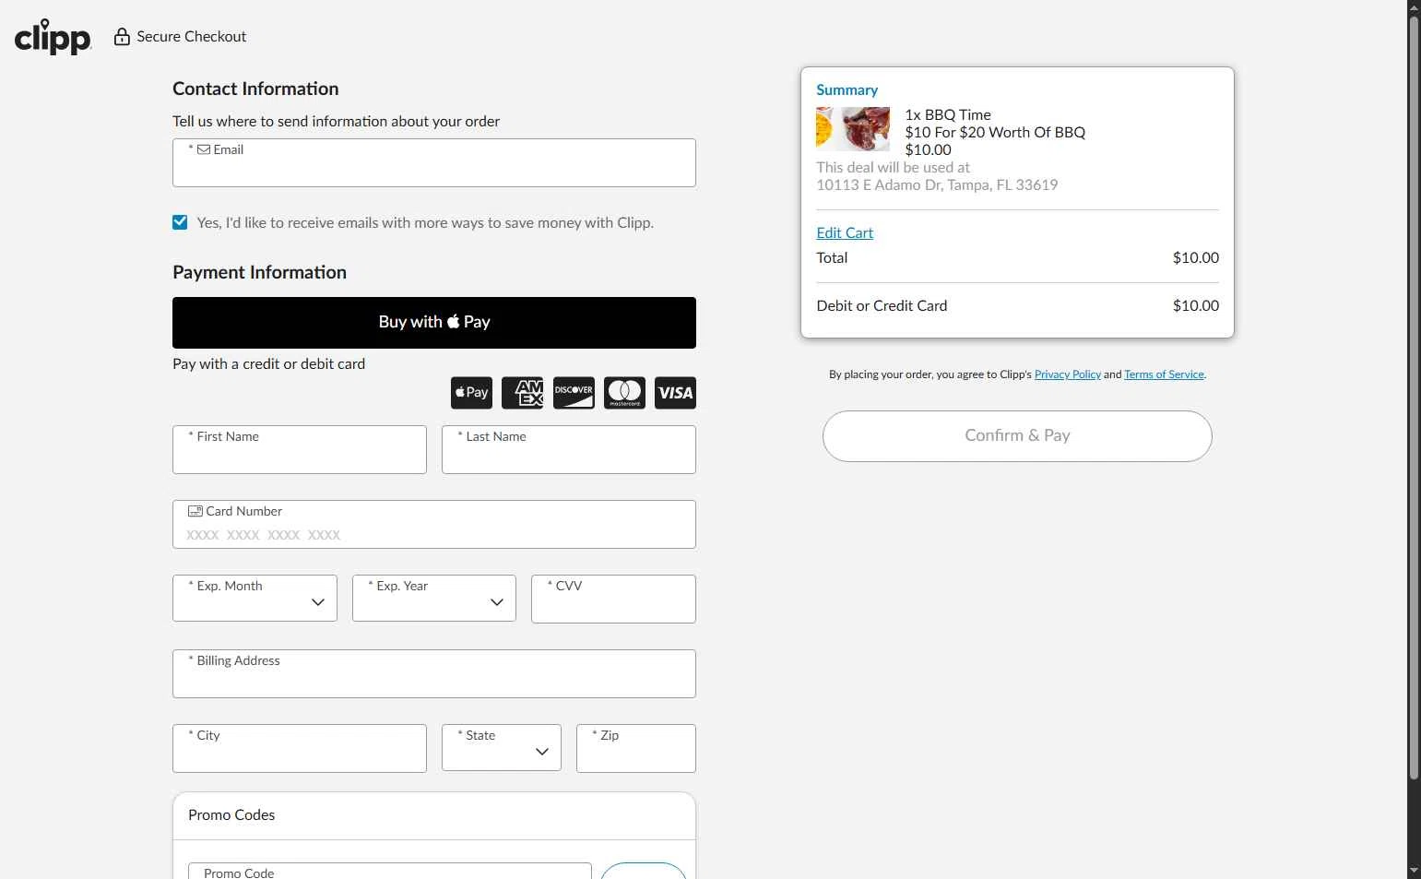Open the State dropdown
Image resolution: width=1421 pixels, height=879 pixels.
(502, 747)
